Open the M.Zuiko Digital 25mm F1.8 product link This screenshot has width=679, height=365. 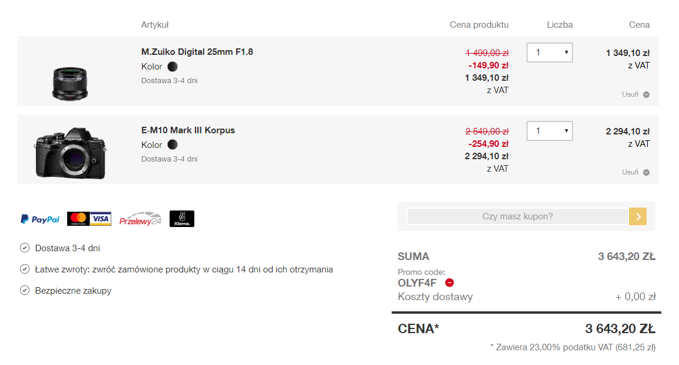point(197,52)
